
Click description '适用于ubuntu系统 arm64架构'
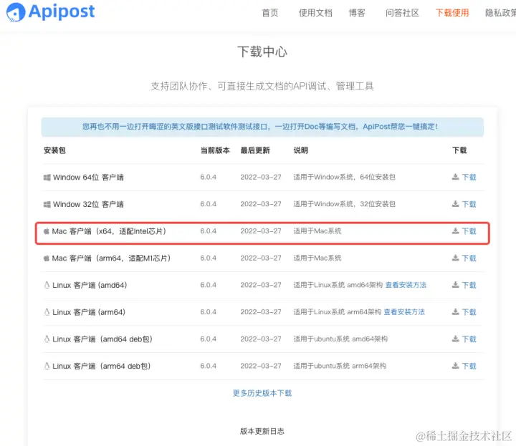click(340, 366)
